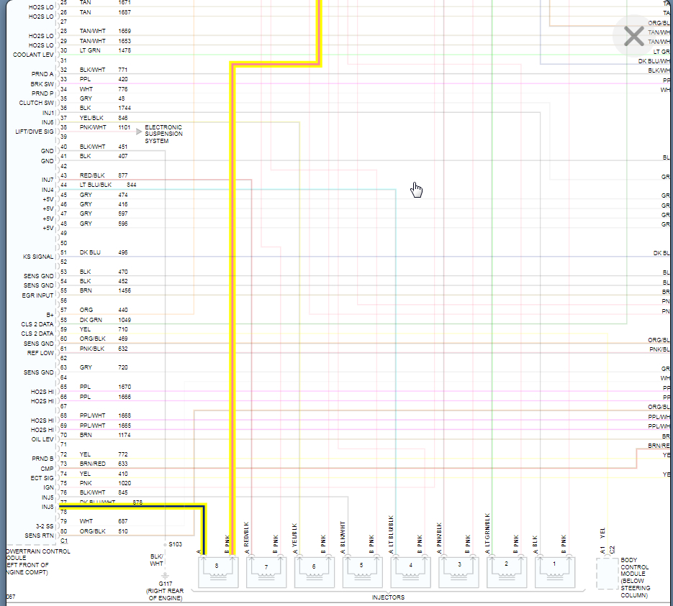This screenshot has height=606, width=673.
Task: Click the S103 splice point
Action: click(165, 545)
